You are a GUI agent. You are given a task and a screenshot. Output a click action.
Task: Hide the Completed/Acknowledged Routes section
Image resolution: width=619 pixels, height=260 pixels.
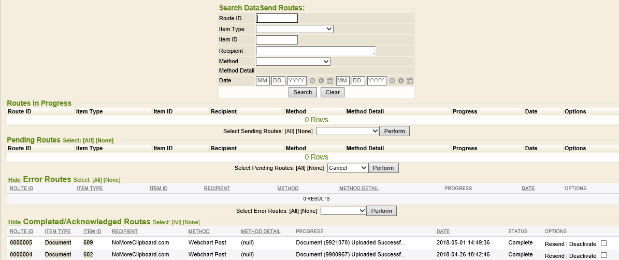[x=15, y=222]
